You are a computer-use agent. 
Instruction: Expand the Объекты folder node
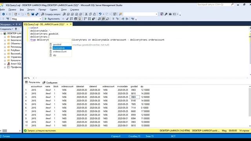5,43
